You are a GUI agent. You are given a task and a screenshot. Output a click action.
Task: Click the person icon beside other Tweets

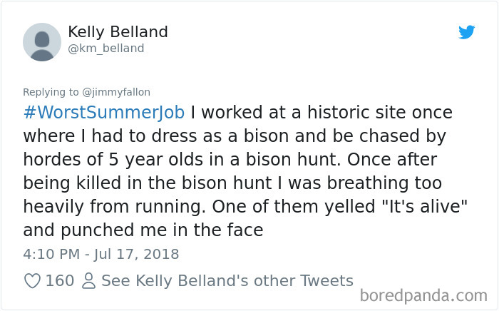click(x=89, y=281)
